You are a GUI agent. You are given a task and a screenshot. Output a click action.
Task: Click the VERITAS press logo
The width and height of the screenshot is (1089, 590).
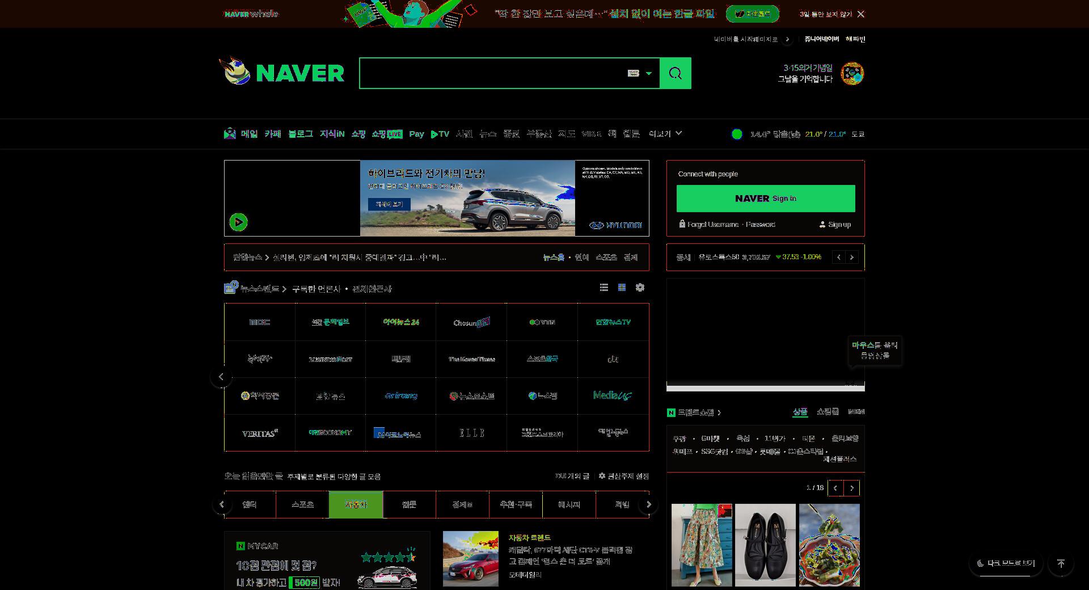click(x=260, y=433)
